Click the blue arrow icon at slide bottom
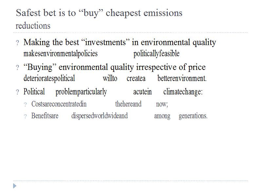This screenshot has height=196, width=262. [14, 186]
